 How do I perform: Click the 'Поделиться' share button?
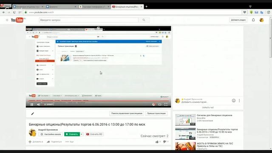(54, 142)
